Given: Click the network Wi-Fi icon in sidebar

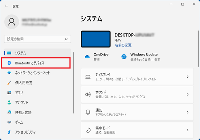Looking at the screenshot, I should point(9,73).
